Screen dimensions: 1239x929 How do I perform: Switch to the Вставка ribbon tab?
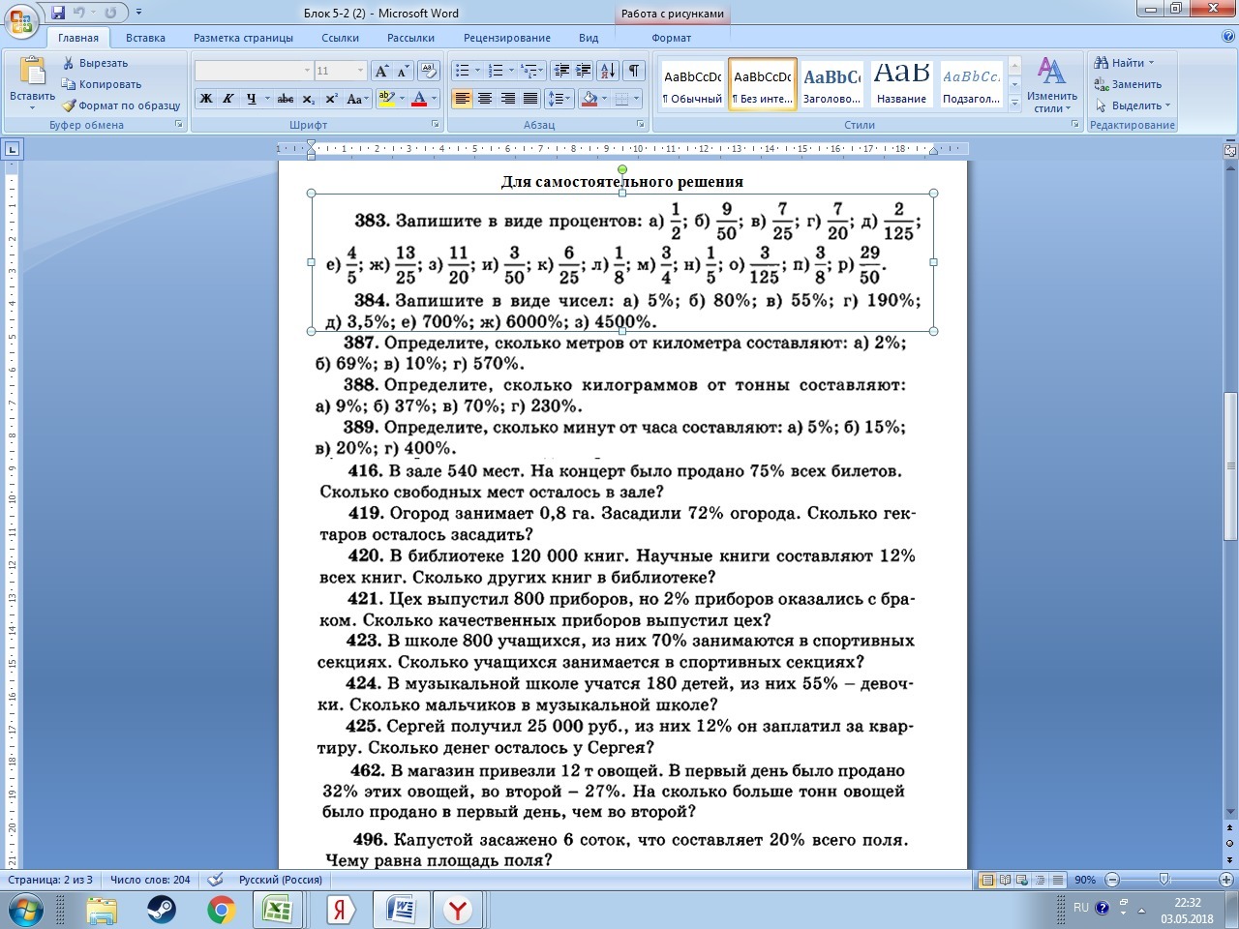145,38
